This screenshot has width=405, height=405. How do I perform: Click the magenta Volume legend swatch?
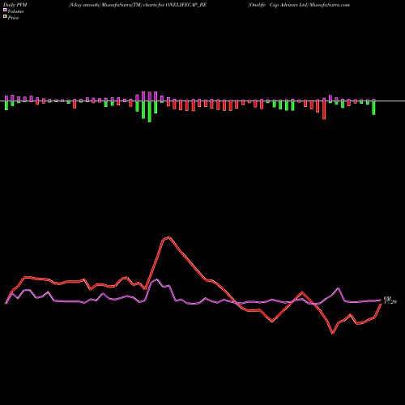pos(5,10)
